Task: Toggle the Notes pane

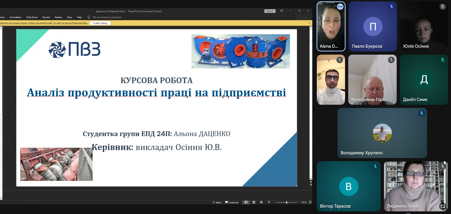Action: (217, 202)
